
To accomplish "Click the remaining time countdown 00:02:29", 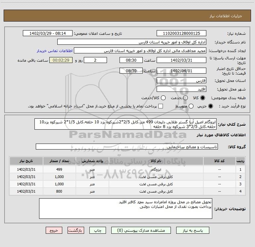I will [x=61, y=60].
